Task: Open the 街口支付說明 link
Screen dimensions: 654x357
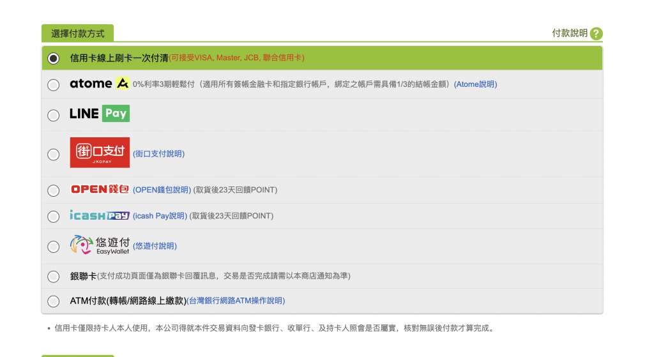Action: click(158, 154)
